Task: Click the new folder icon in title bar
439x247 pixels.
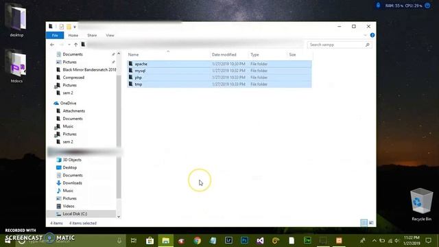Action: click(x=69, y=27)
